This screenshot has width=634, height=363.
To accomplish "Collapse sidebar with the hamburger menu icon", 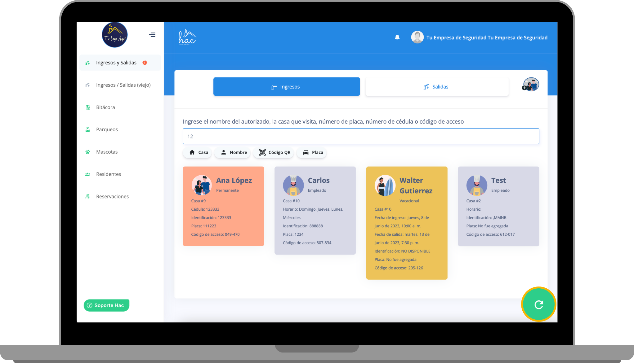I will [x=152, y=35].
